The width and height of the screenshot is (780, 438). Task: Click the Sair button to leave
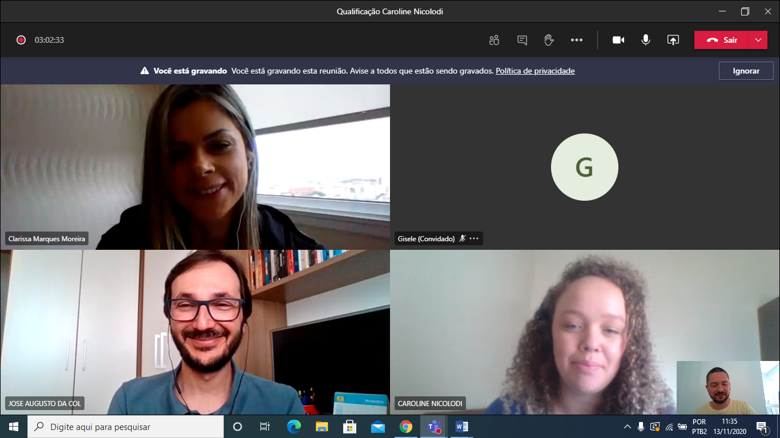(x=722, y=40)
